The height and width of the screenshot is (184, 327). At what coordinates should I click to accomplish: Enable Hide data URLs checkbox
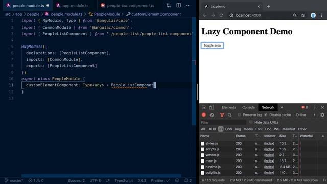[251, 122]
